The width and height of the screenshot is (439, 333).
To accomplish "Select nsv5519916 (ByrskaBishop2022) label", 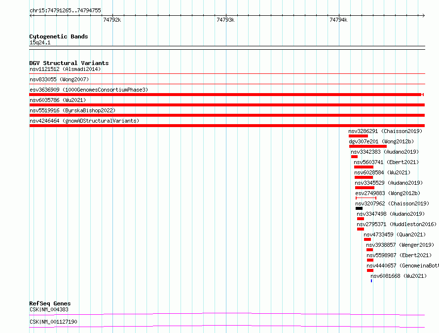I will coord(73,110).
